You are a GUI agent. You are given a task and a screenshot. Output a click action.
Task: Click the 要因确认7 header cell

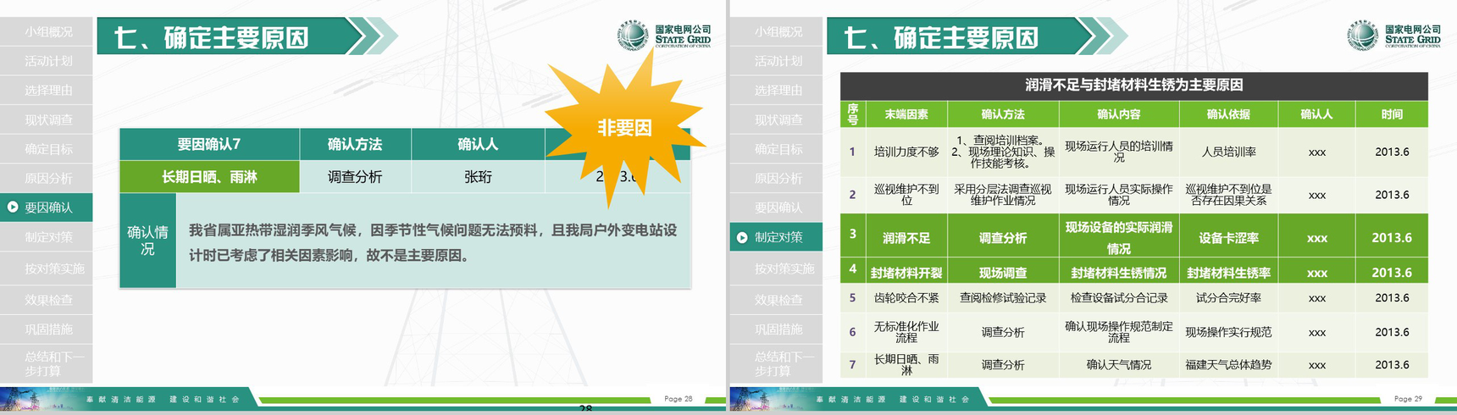pos(209,144)
